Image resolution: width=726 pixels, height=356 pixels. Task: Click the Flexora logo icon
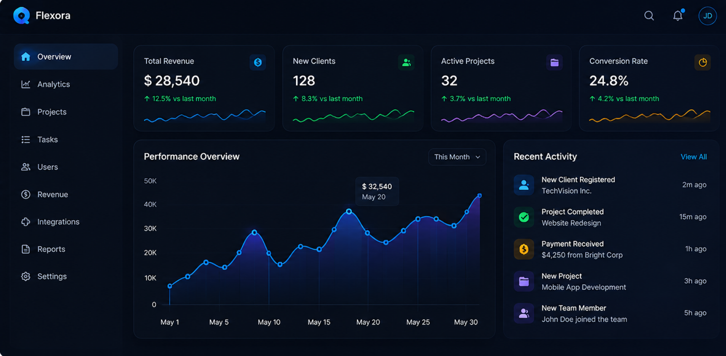pyautogui.click(x=21, y=16)
